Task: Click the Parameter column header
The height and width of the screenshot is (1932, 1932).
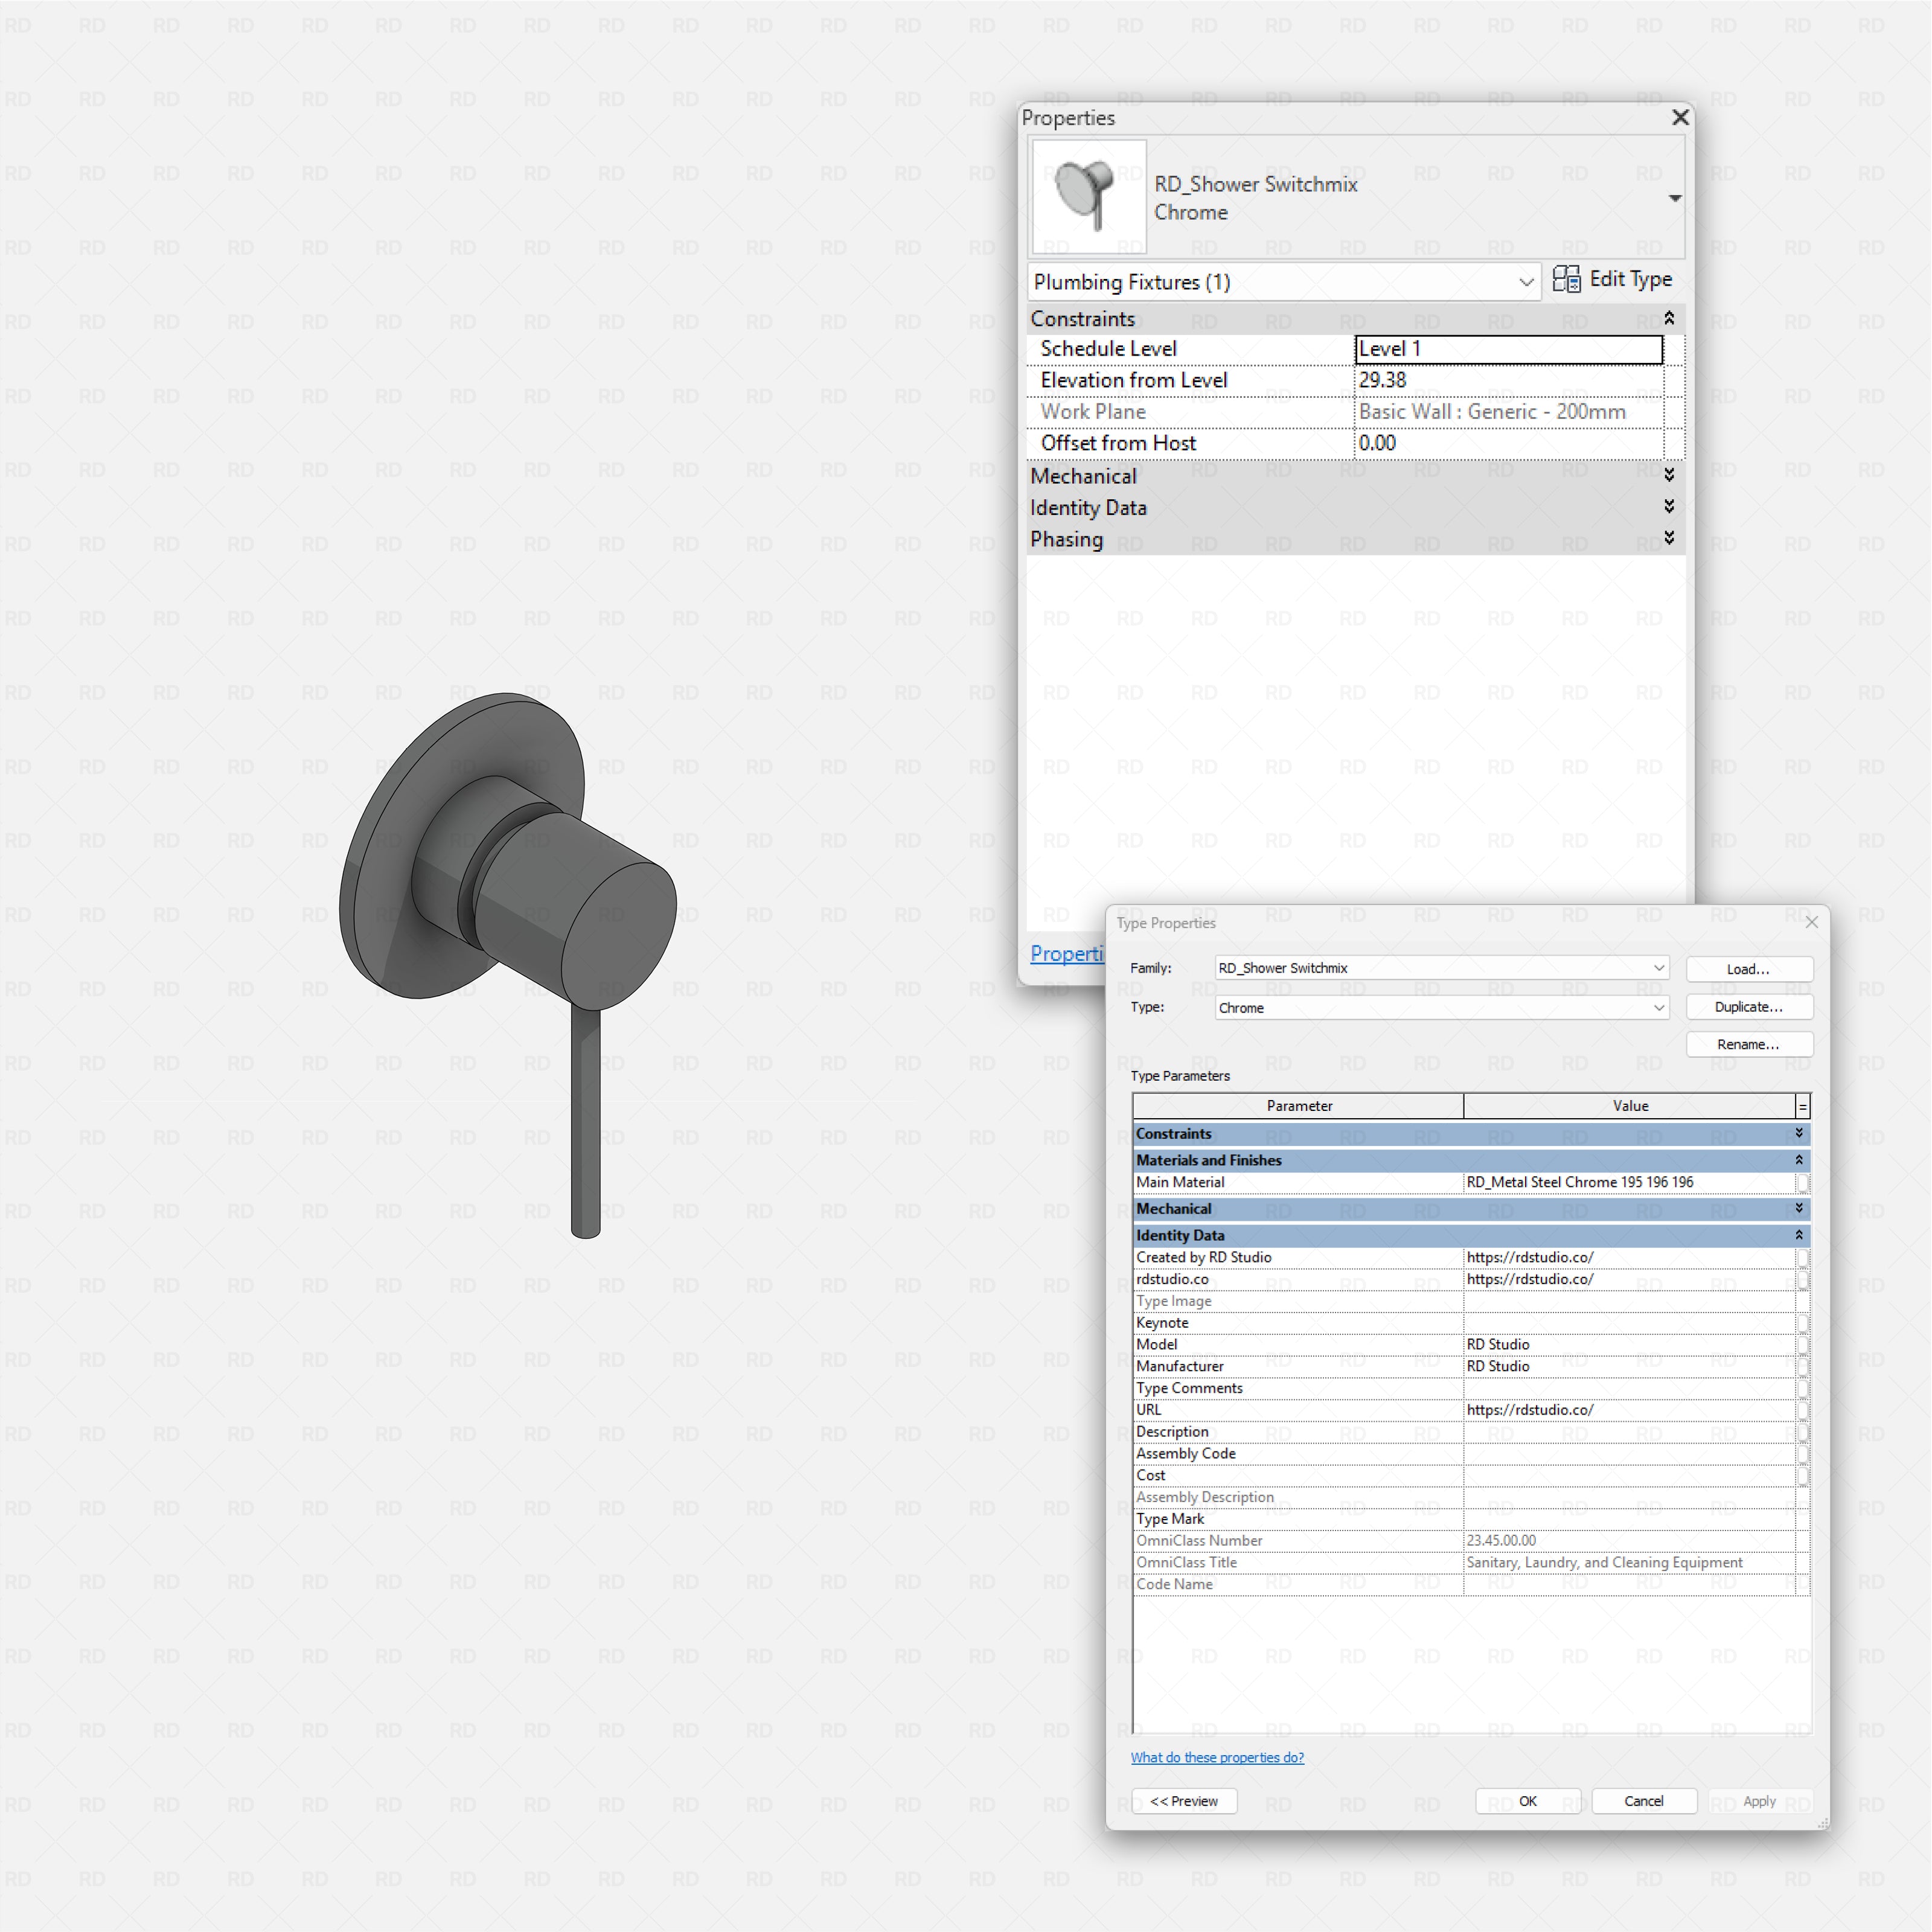Action: pos(1298,1106)
